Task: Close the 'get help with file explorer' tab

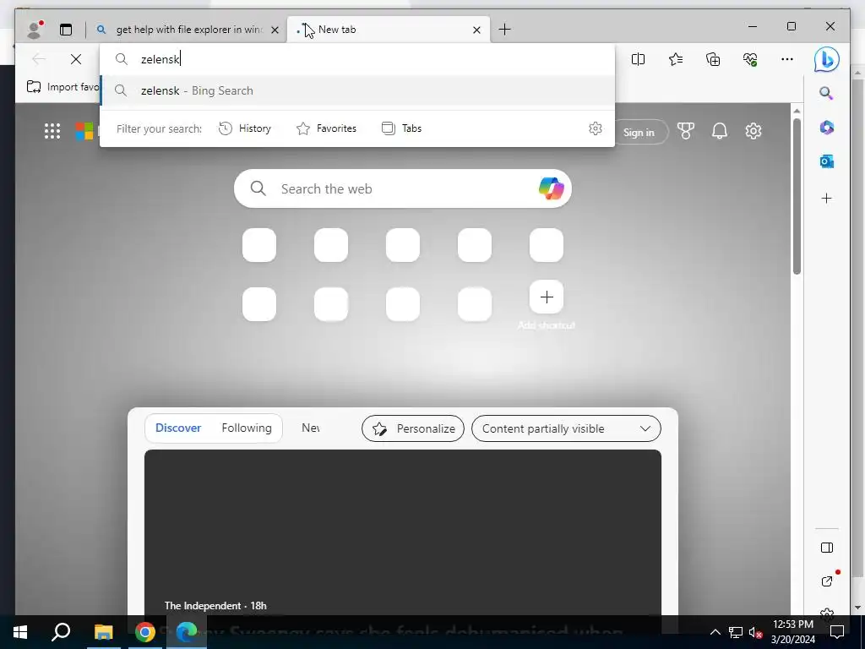Action: coord(275,30)
